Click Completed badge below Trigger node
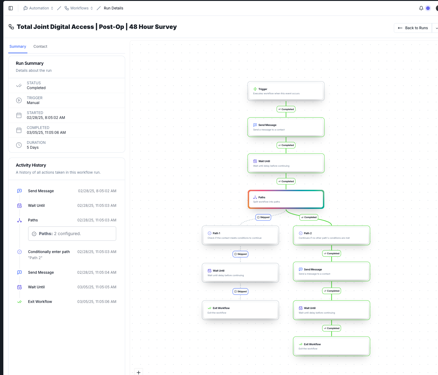The width and height of the screenshot is (438, 375). (286, 109)
